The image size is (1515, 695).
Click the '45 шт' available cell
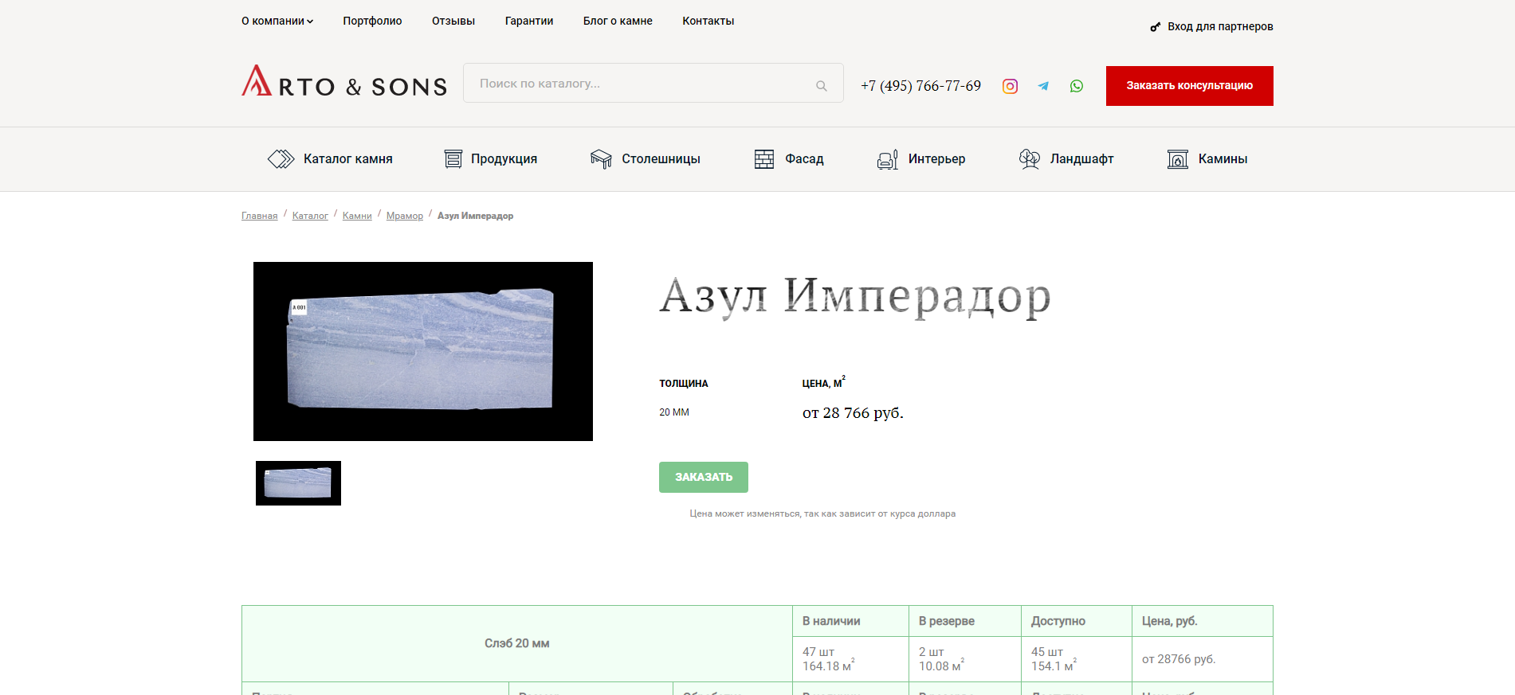(1077, 659)
